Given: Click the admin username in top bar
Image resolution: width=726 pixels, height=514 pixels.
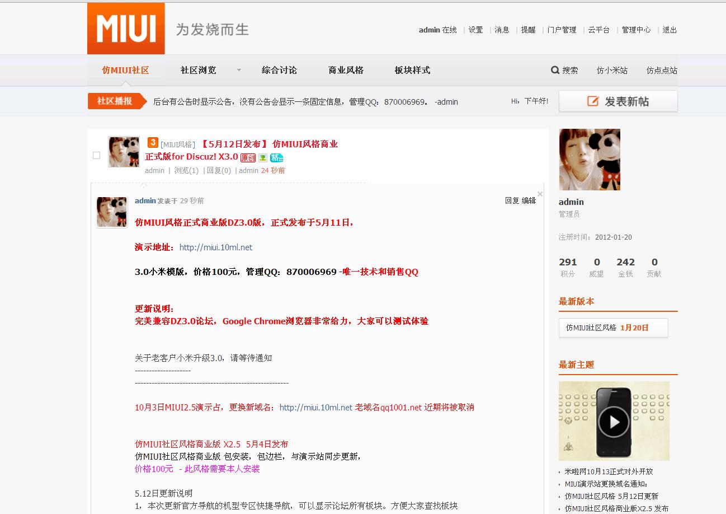Looking at the screenshot, I should [429, 30].
